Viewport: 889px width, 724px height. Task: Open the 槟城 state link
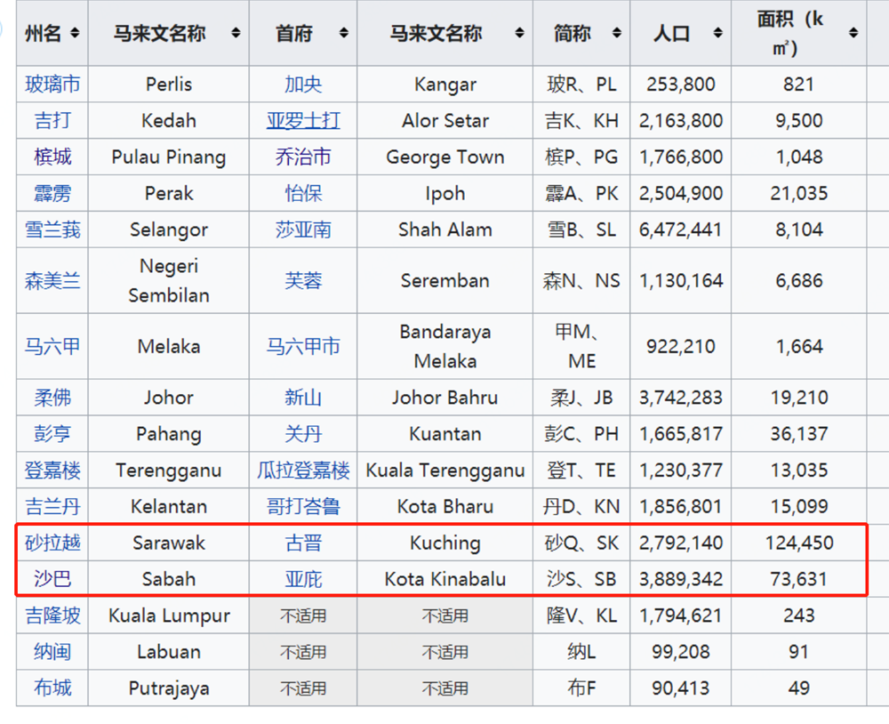coord(52,157)
